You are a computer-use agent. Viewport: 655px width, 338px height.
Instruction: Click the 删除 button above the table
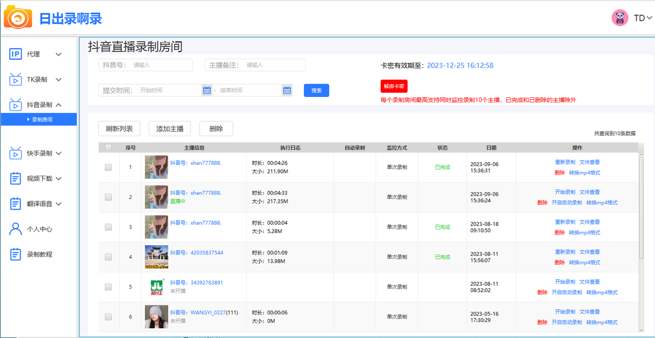click(x=216, y=129)
